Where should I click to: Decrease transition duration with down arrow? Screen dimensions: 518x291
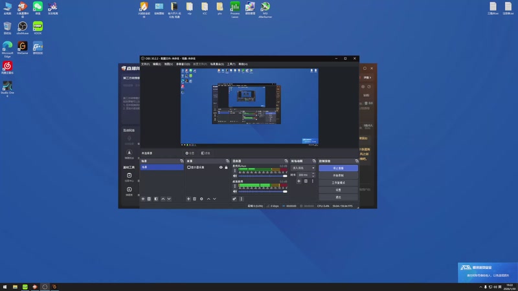pos(313,176)
